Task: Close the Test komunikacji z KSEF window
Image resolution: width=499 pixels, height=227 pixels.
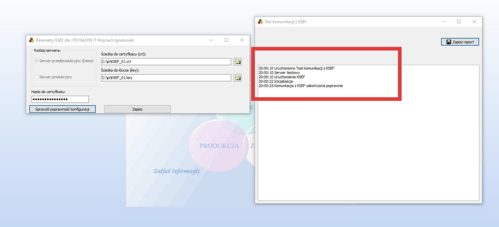Action: 474,22
